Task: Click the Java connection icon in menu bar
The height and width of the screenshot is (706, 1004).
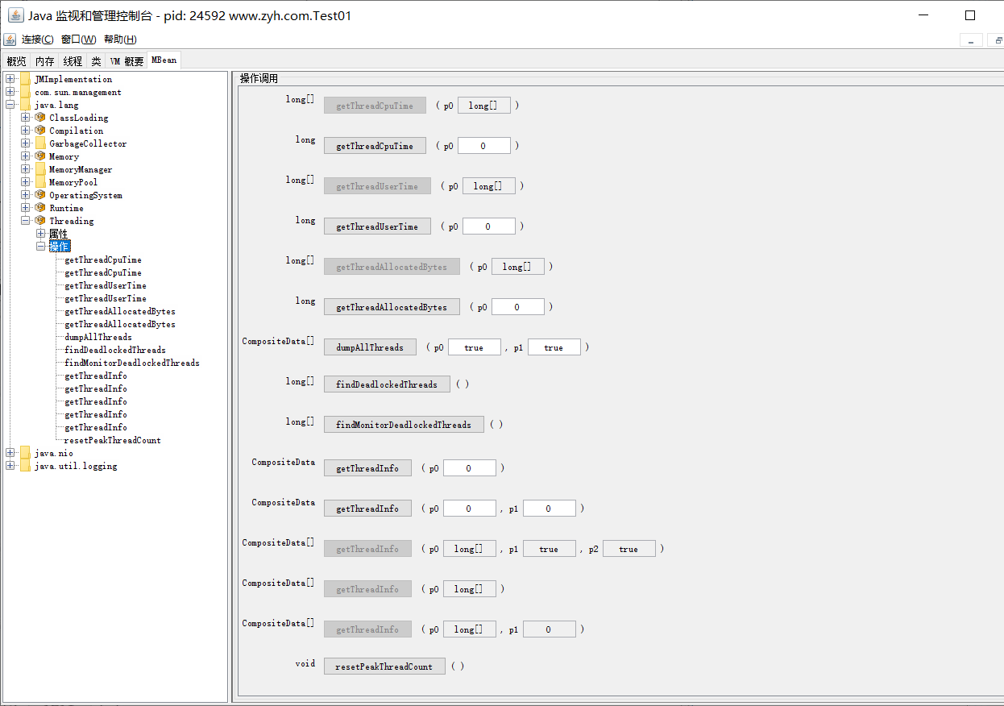Action: click(x=10, y=39)
